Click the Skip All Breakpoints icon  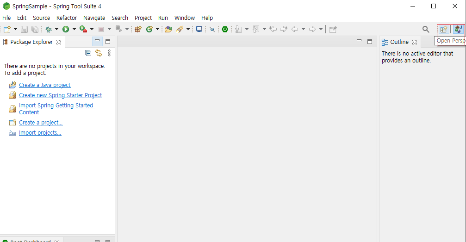(x=212, y=29)
